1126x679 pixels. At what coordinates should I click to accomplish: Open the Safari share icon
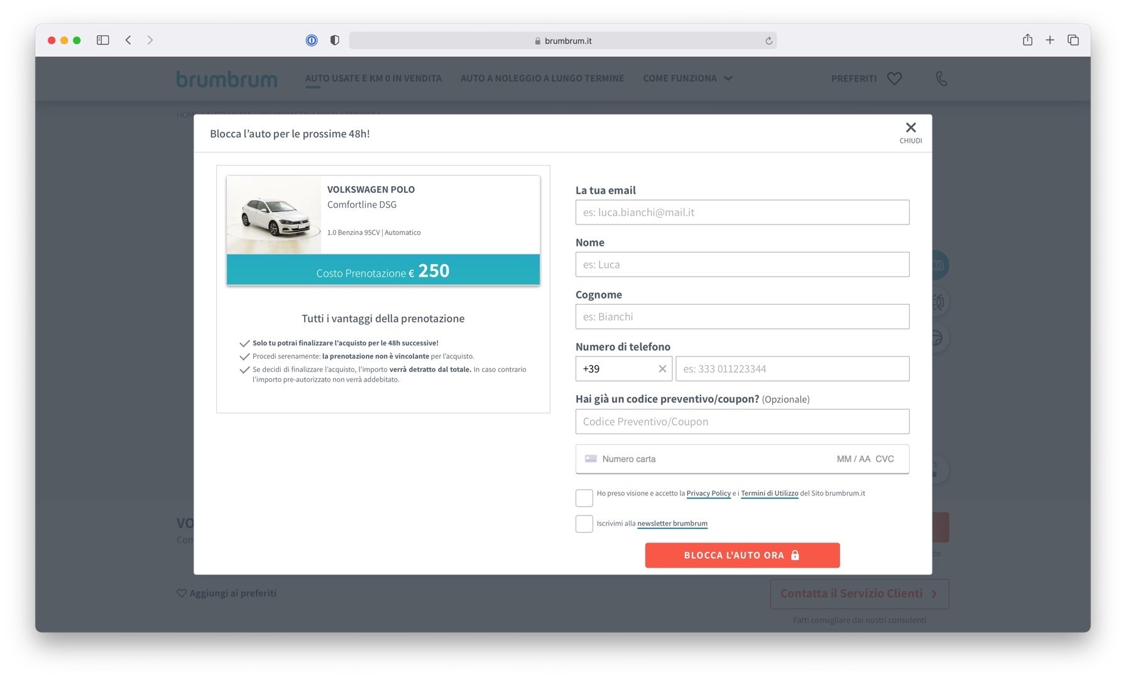pos(1027,40)
